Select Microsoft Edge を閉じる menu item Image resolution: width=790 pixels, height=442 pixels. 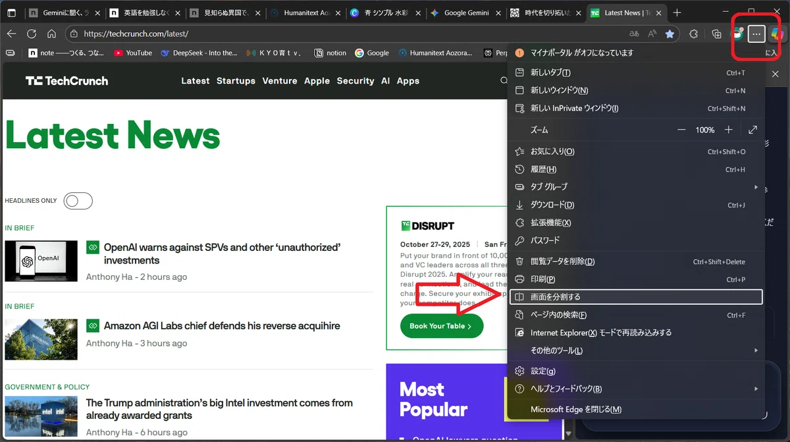click(636, 409)
